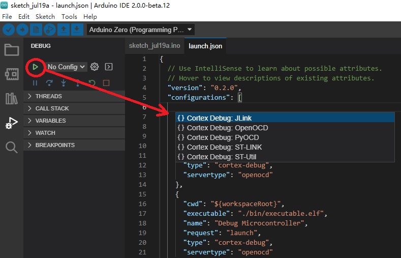Open the Boards Manager sidebar icon

(12, 74)
